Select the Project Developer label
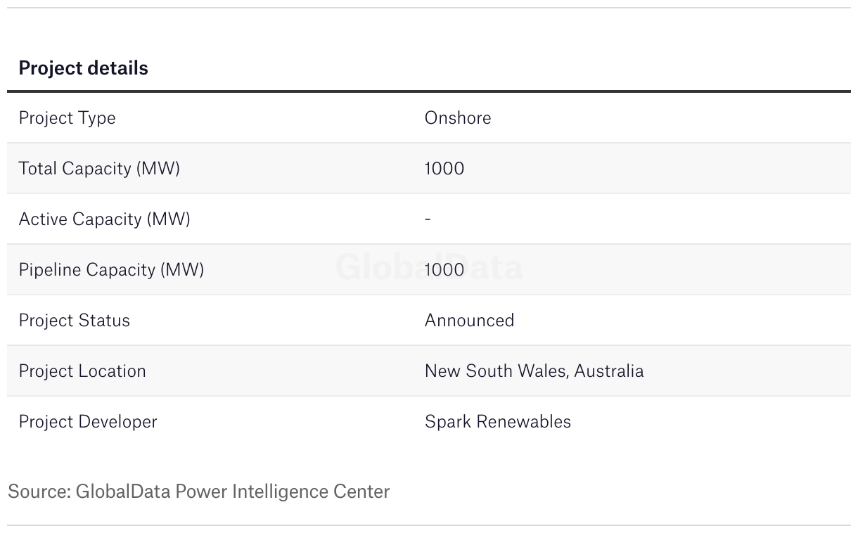The width and height of the screenshot is (858, 533). tap(88, 421)
